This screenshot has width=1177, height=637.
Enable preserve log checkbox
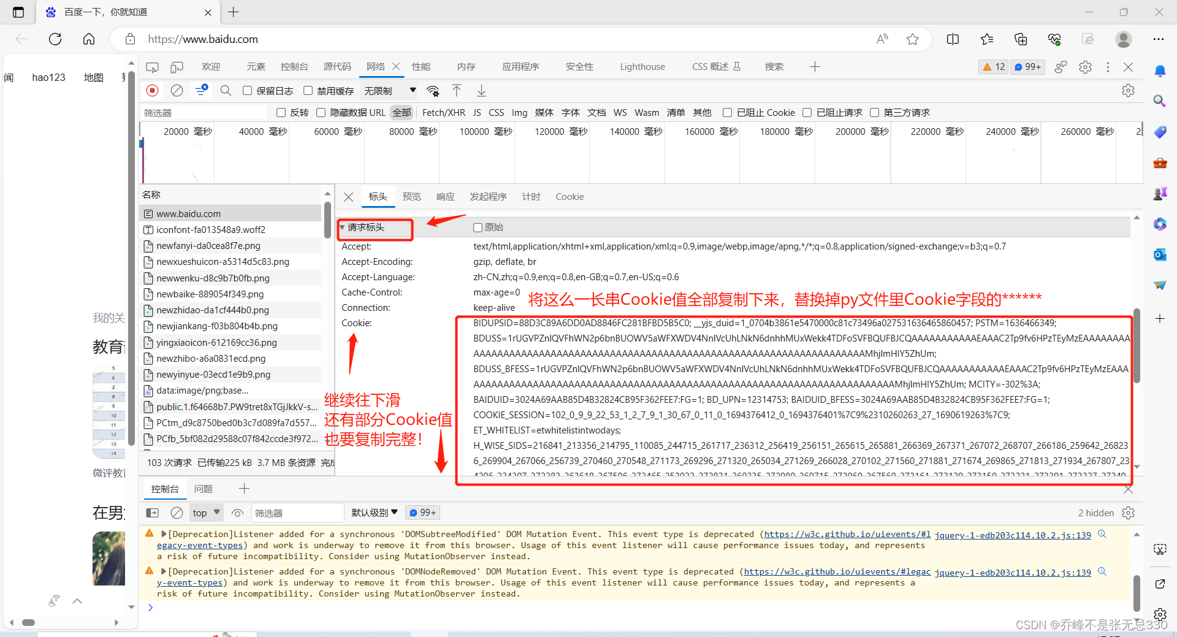(x=247, y=91)
